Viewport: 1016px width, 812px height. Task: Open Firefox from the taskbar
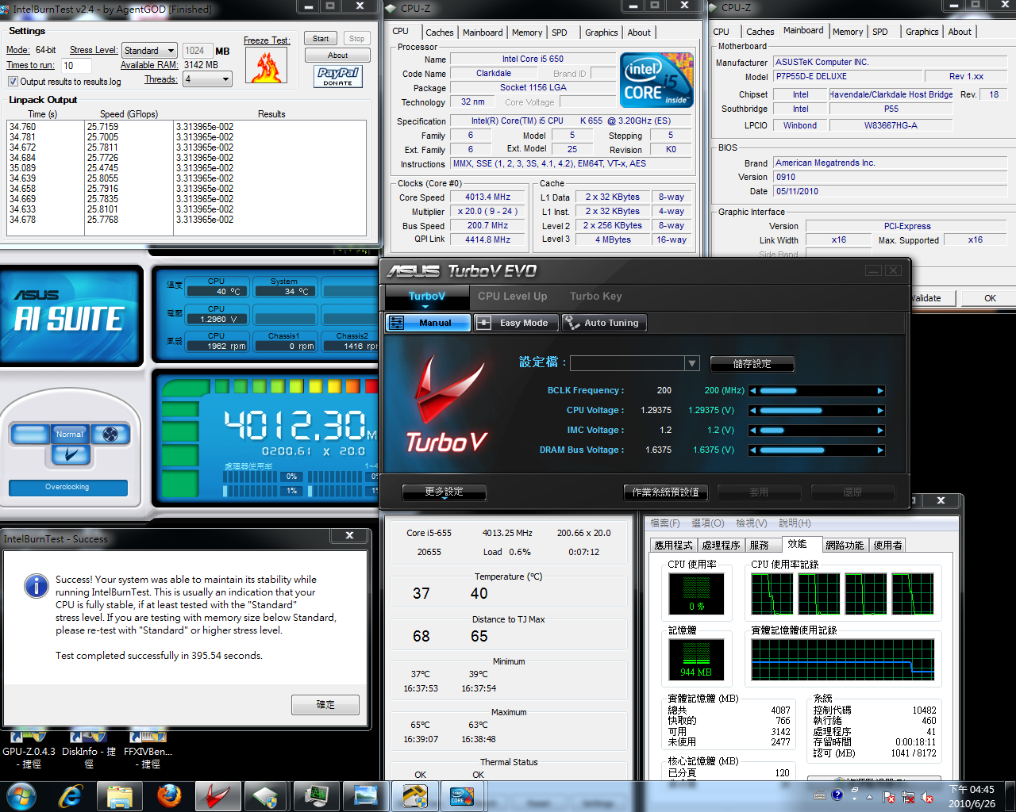pos(169,796)
